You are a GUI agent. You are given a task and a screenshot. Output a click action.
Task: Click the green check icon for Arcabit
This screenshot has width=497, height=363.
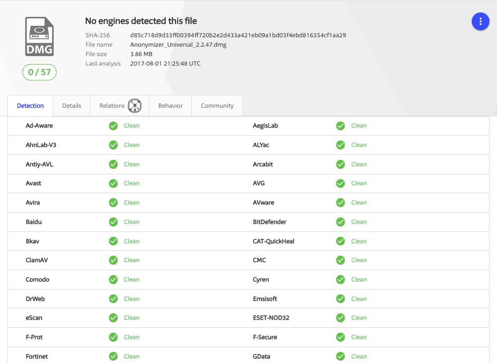point(340,164)
